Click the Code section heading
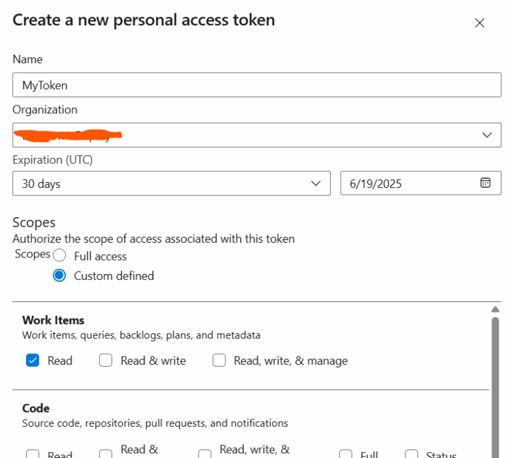512x458 pixels. click(36, 408)
